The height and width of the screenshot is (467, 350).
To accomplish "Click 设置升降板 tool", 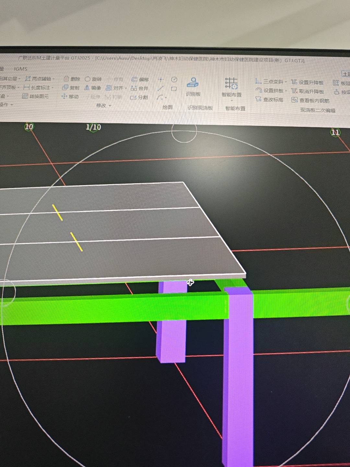I will click(x=307, y=82).
